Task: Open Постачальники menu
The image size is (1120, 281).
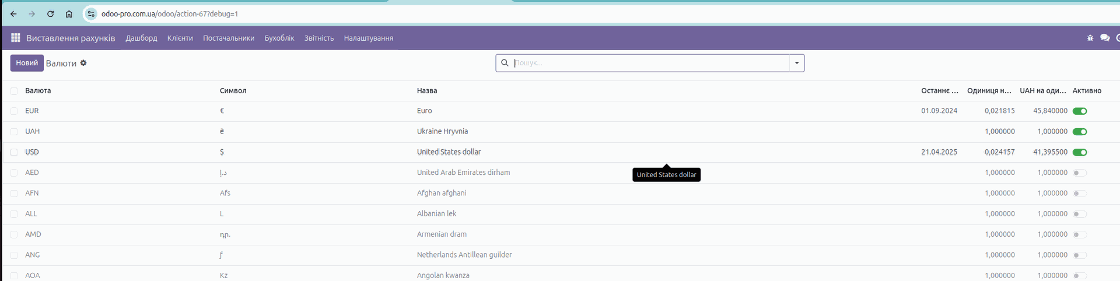Action: pyautogui.click(x=229, y=38)
